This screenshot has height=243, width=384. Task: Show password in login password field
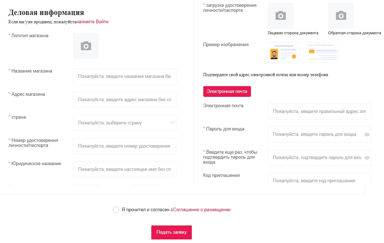click(366, 135)
